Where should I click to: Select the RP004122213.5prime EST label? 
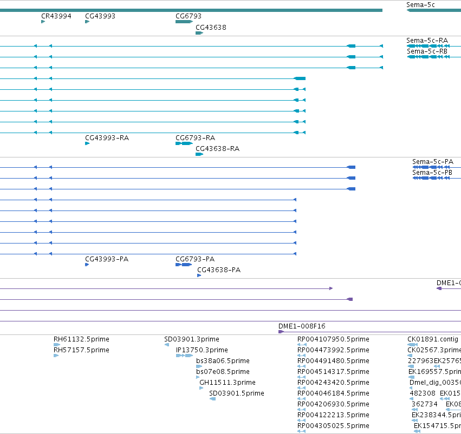pos(333,415)
